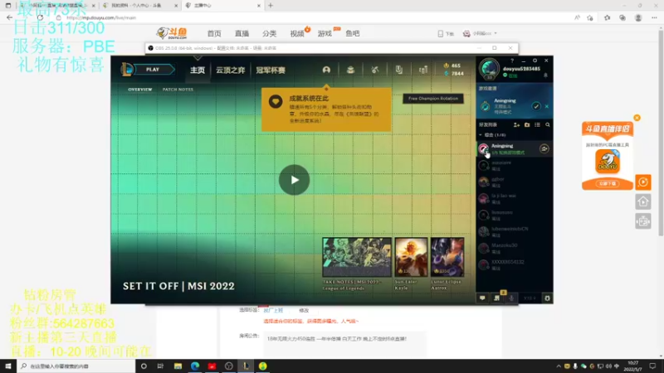Open the 鱼吧 link on Douyu
Viewport: 664px width, 373px height.
(x=352, y=33)
